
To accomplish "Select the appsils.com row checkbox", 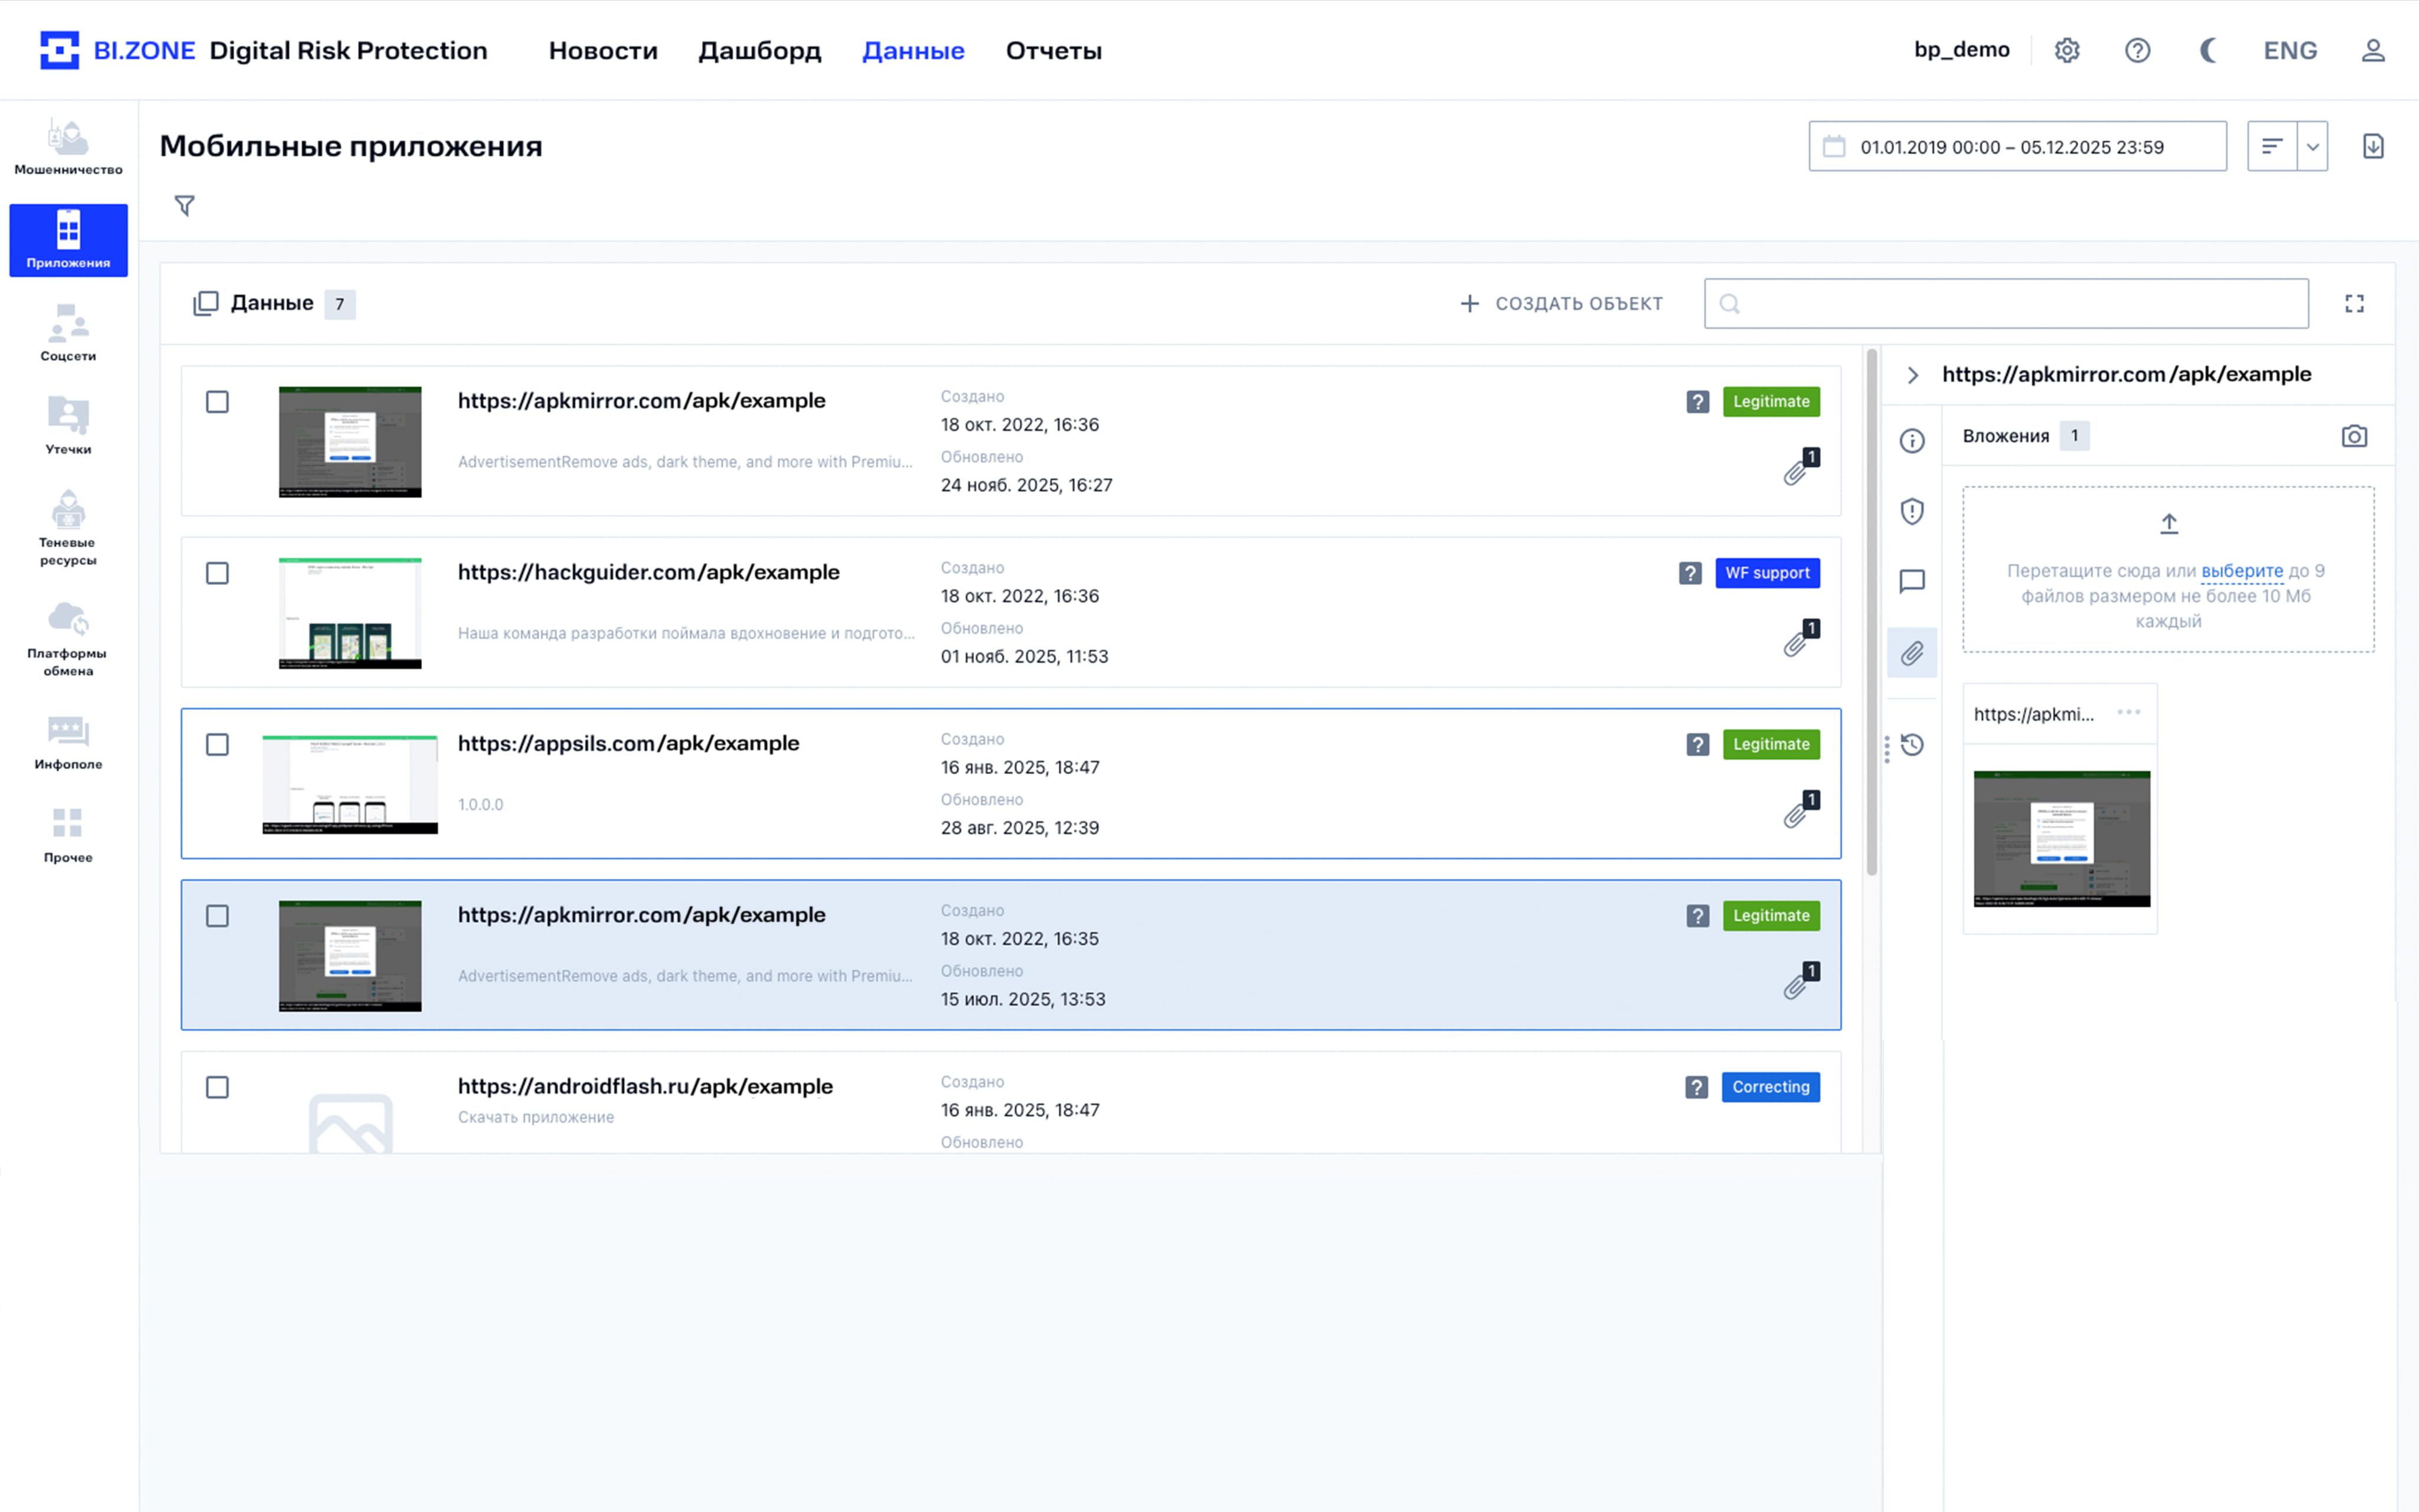I will coord(217,745).
